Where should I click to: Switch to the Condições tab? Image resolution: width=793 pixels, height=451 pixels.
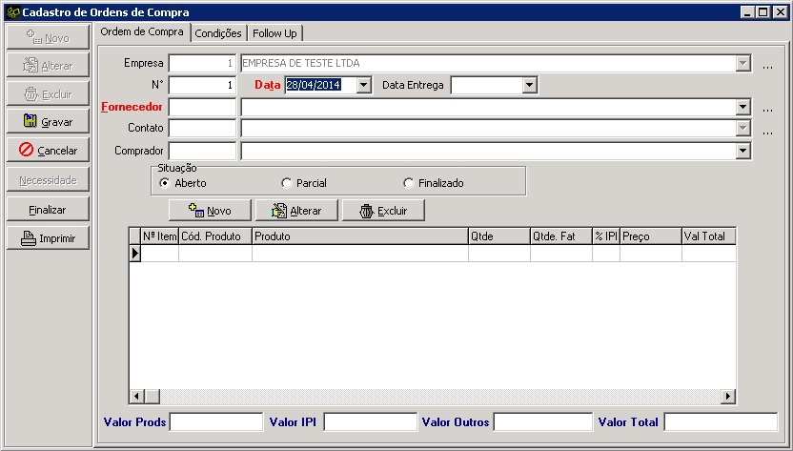[217, 33]
